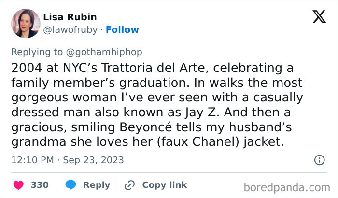Click the 330 likes count

40,185
